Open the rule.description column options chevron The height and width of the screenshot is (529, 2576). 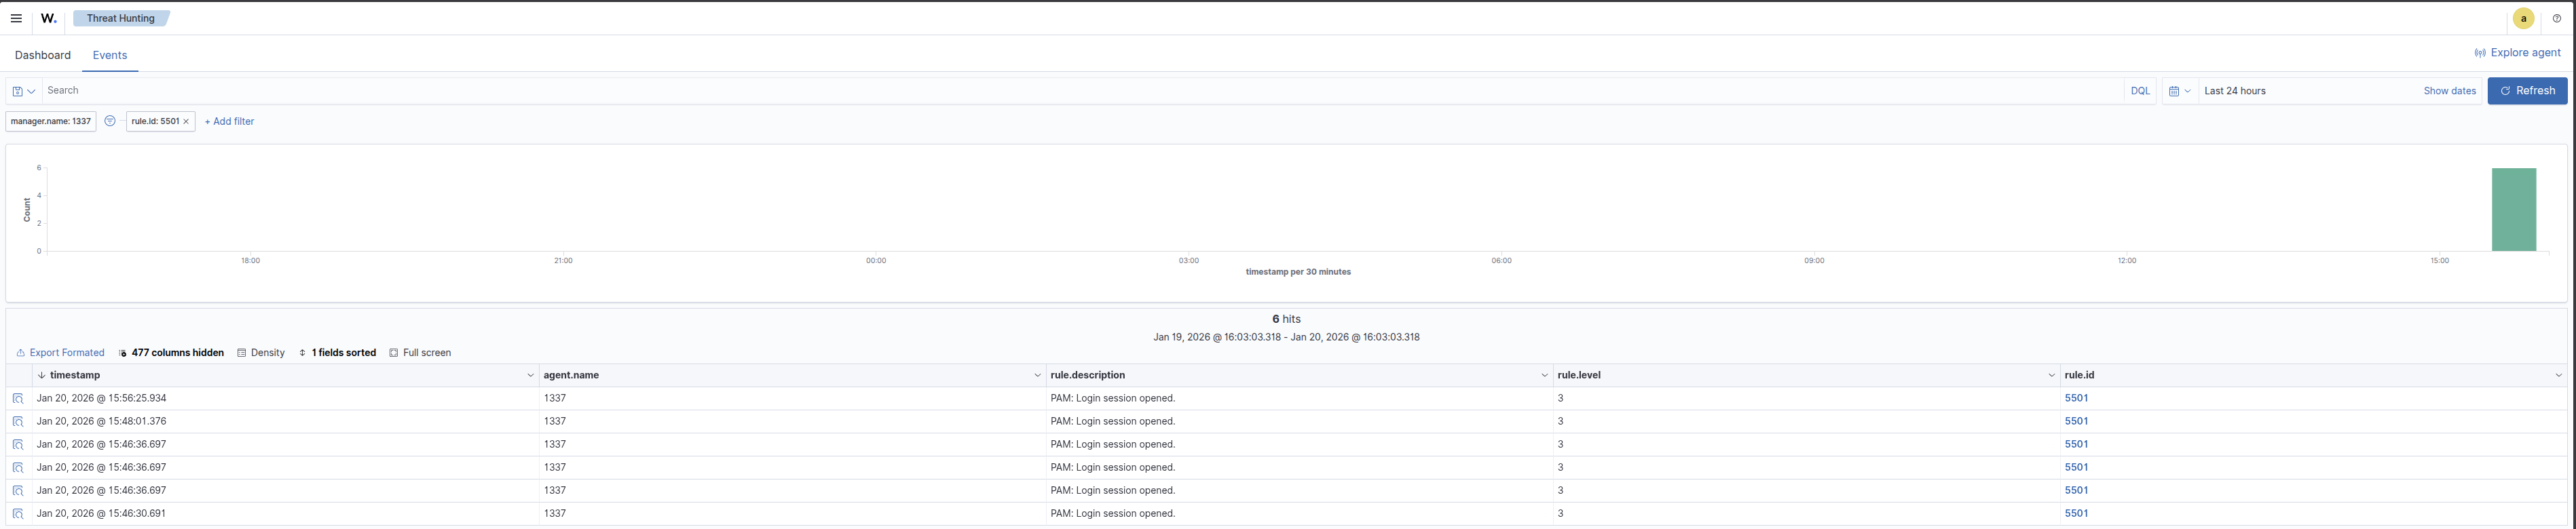pos(1544,375)
